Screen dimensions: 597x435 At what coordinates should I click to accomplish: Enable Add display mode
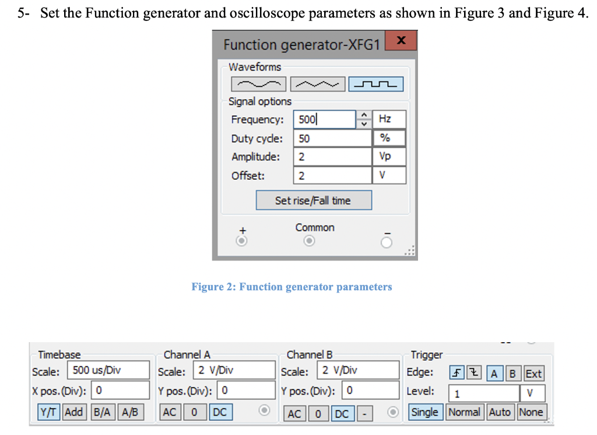pos(73,411)
